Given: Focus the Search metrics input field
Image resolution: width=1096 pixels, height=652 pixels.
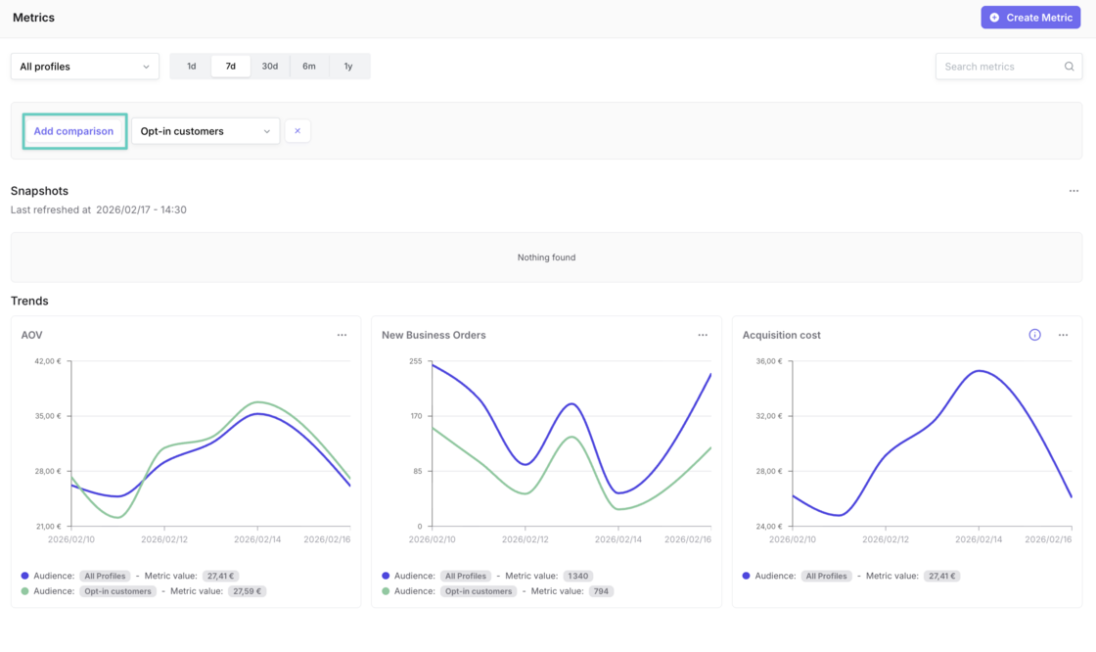Looking at the screenshot, I should (1000, 67).
